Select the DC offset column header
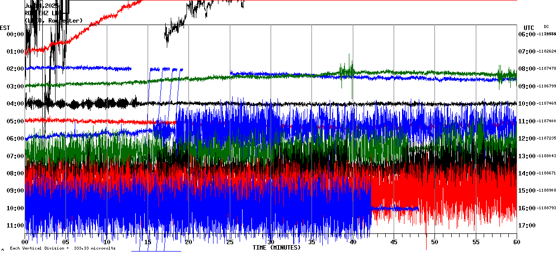The height and width of the screenshot is (255, 556). pos(546,27)
